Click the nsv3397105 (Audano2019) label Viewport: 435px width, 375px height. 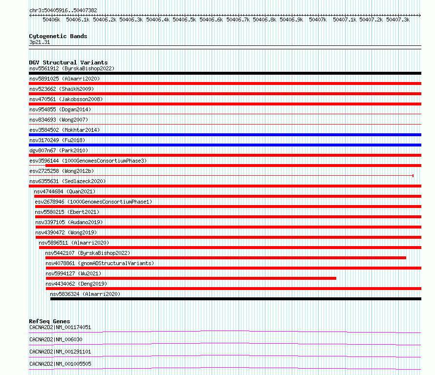pyautogui.click(x=69, y=222)
